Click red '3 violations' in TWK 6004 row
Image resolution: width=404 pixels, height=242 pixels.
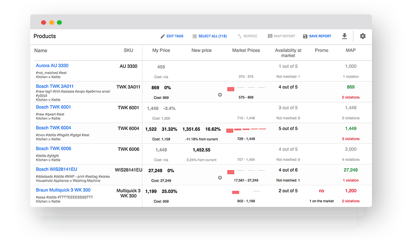[x=351, y=139]
